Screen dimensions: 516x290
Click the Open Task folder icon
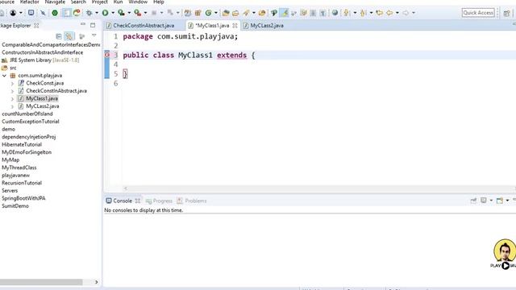pos(235,13)
